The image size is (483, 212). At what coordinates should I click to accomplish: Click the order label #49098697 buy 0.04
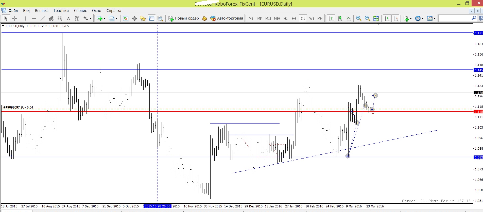18,107
